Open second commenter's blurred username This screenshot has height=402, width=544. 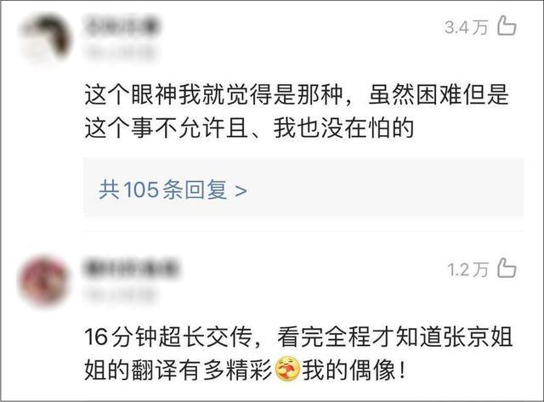pyautogui.click(x=131, y=268)
